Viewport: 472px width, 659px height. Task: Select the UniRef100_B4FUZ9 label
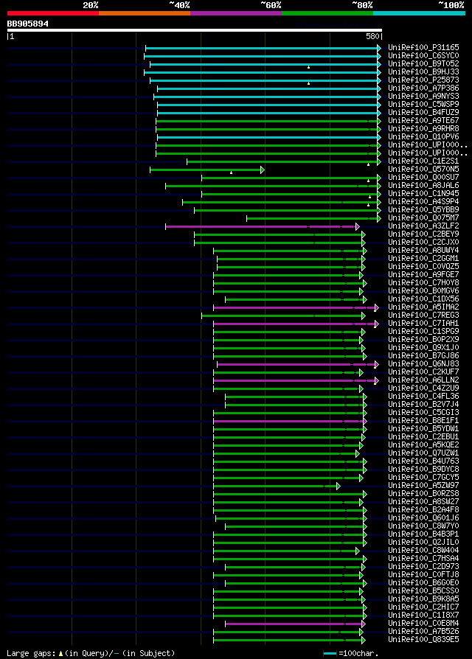pos(423,112)
